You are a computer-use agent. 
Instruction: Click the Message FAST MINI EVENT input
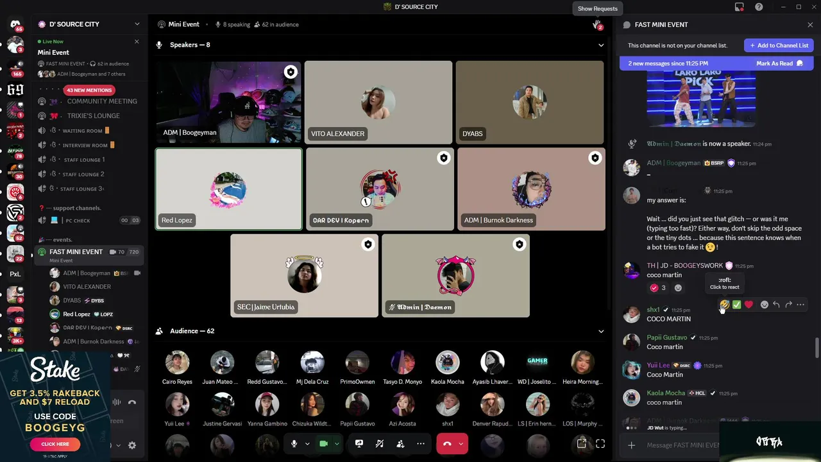click(682, 445)
